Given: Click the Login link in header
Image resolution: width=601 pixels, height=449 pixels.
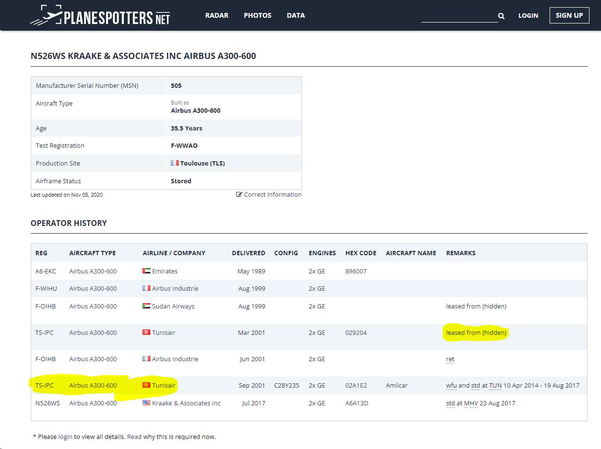Looking at the screenshot, I should pos(528,15).
